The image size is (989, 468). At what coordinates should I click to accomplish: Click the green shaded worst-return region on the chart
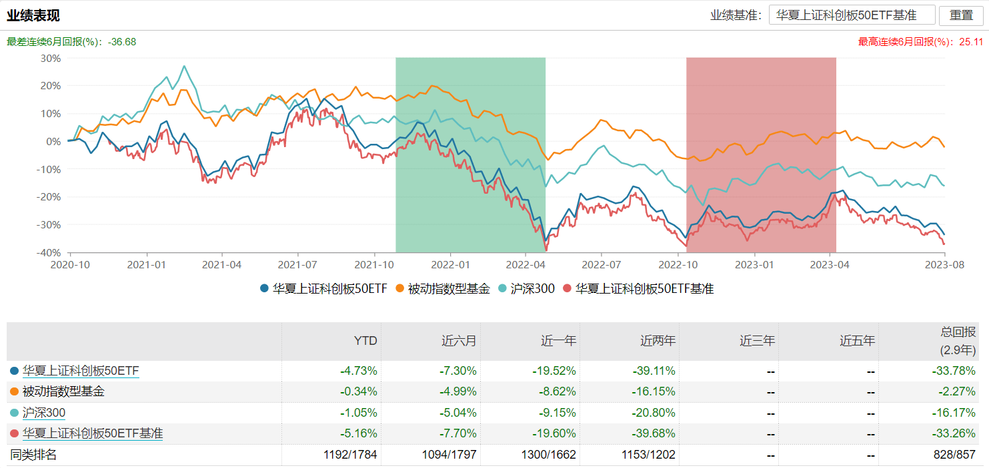(x=470, y=154)
